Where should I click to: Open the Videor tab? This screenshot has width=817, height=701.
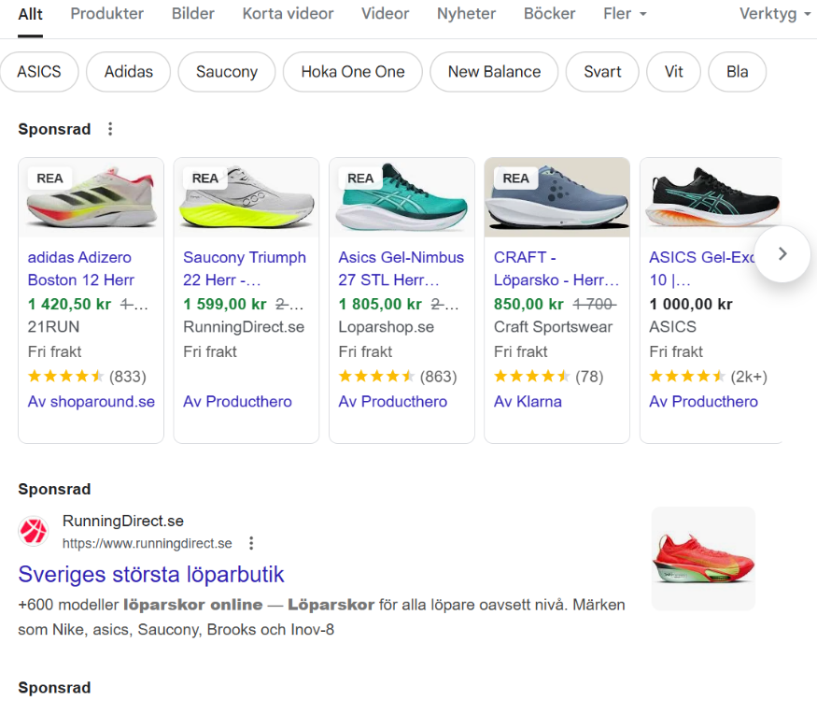click(x=385, y=14)
